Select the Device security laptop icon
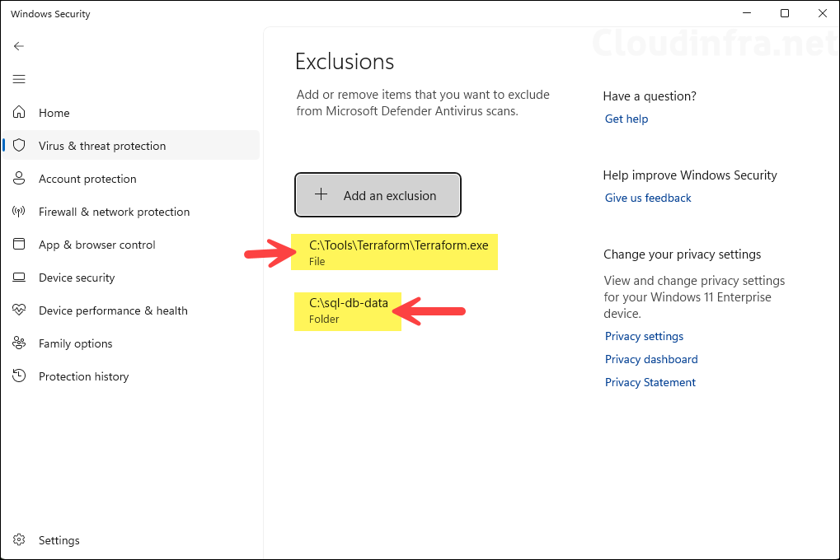 (x=18, y=277)
